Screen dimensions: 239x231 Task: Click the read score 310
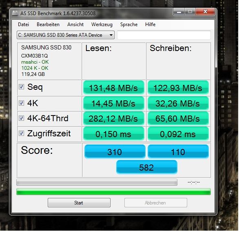(115, 152)
